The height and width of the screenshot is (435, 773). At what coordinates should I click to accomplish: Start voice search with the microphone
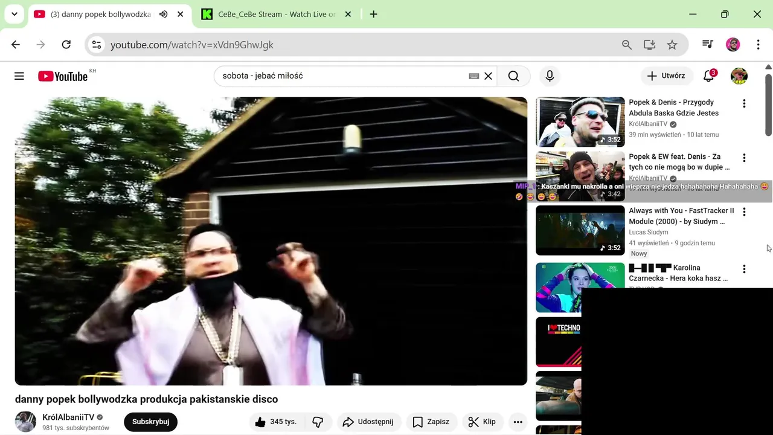point(550,76)
